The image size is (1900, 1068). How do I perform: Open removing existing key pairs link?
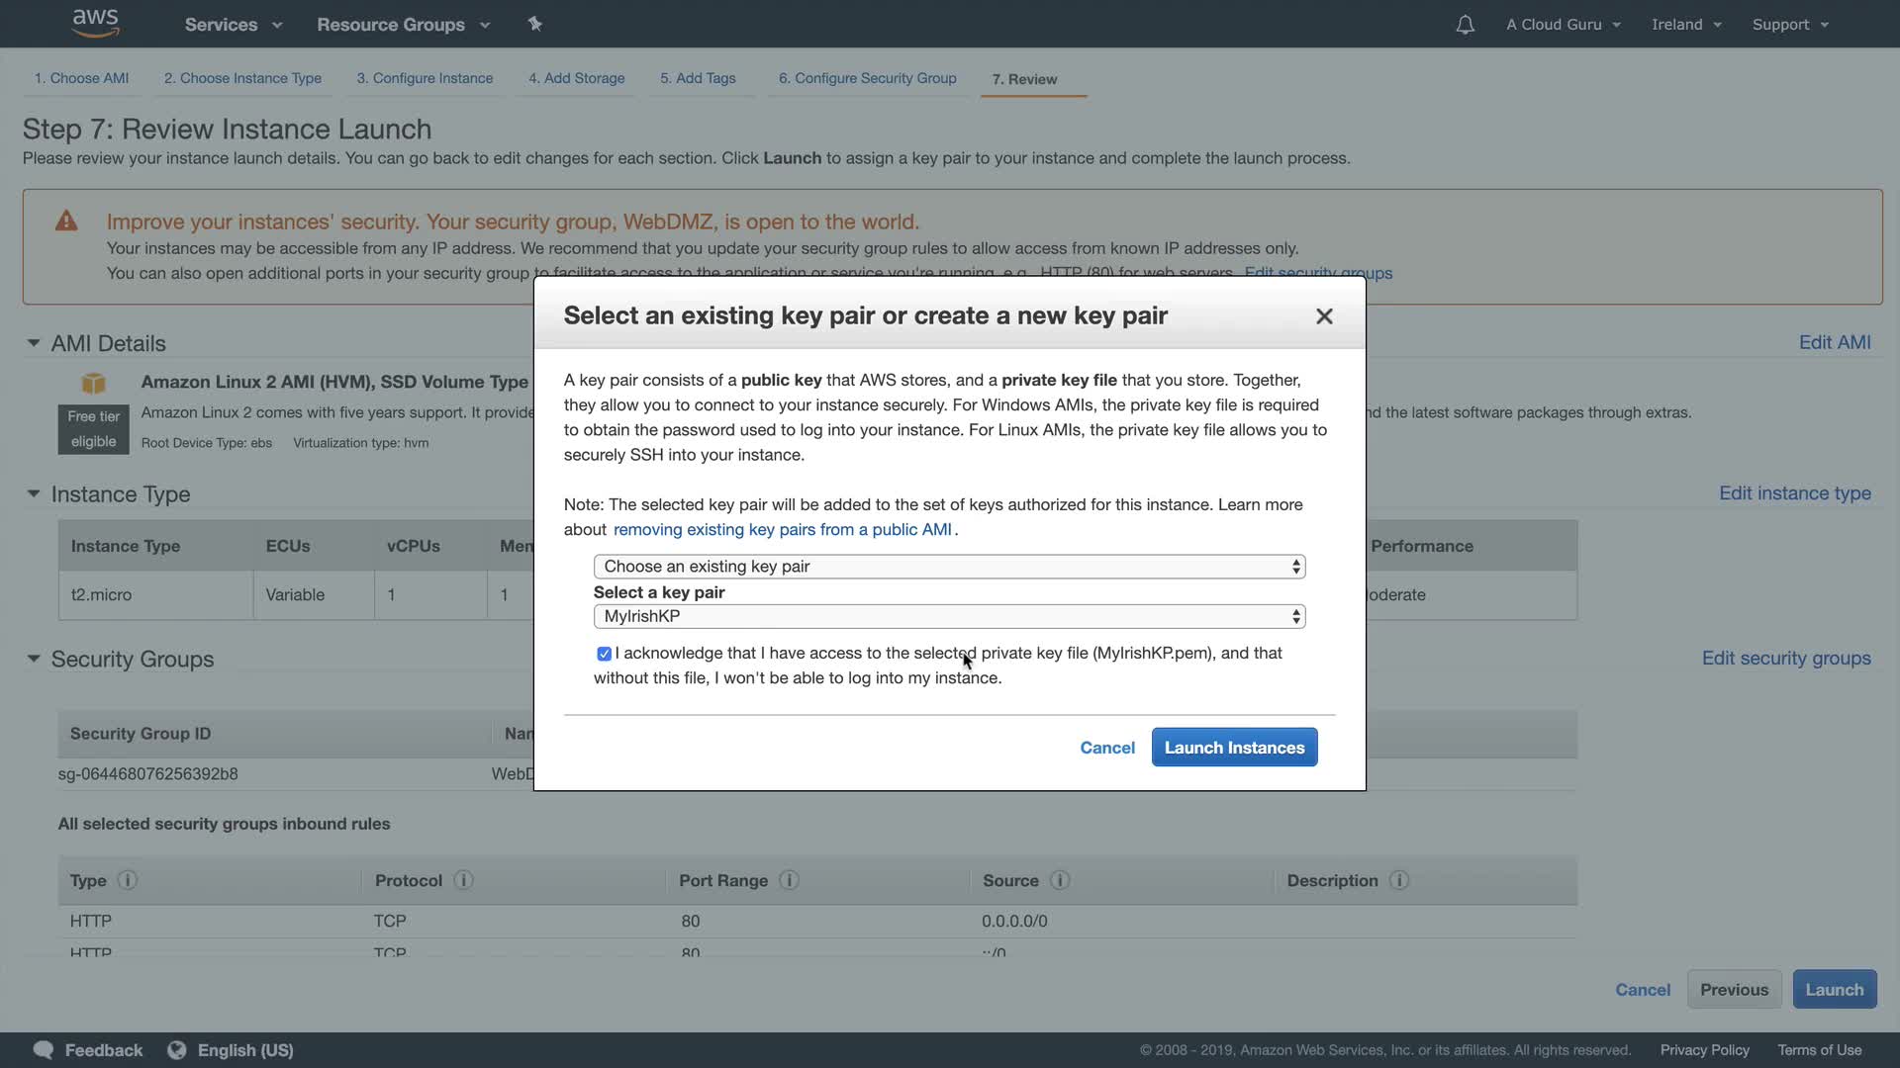(782, 530)
